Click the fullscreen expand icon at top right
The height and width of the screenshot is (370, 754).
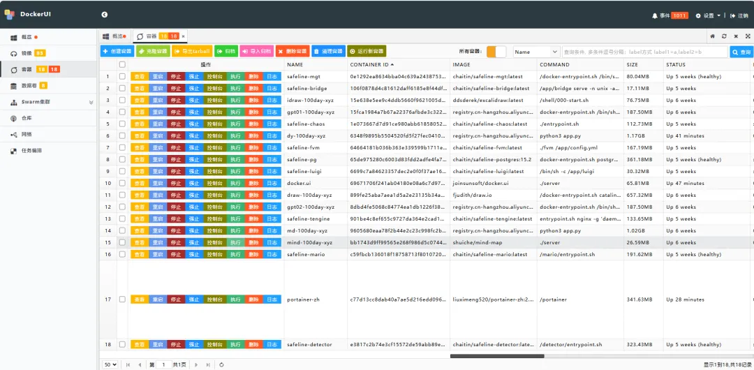[748, 36]
